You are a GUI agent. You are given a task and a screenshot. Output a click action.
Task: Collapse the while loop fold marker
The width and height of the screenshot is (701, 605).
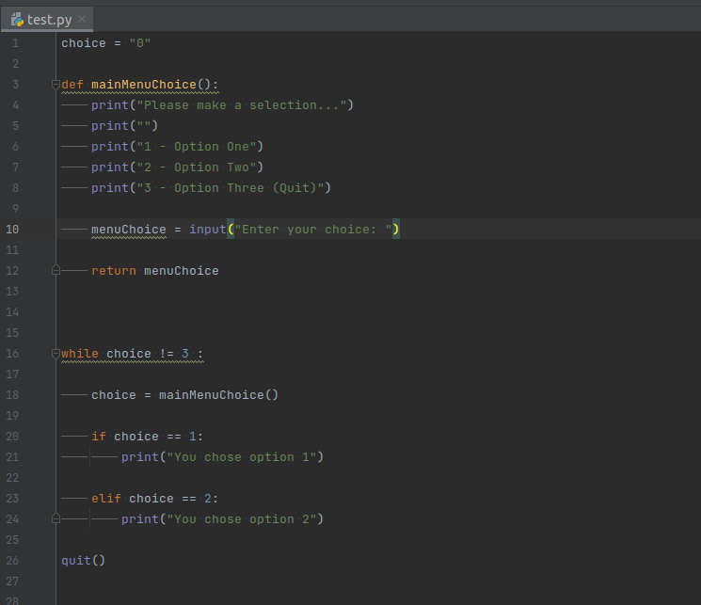[56, 354]
